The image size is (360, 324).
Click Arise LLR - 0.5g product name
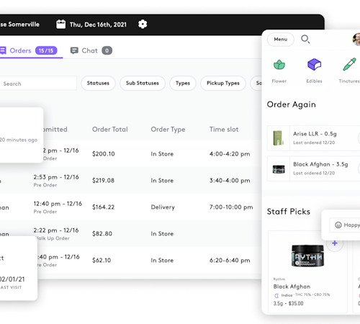[x=315, y=134]
